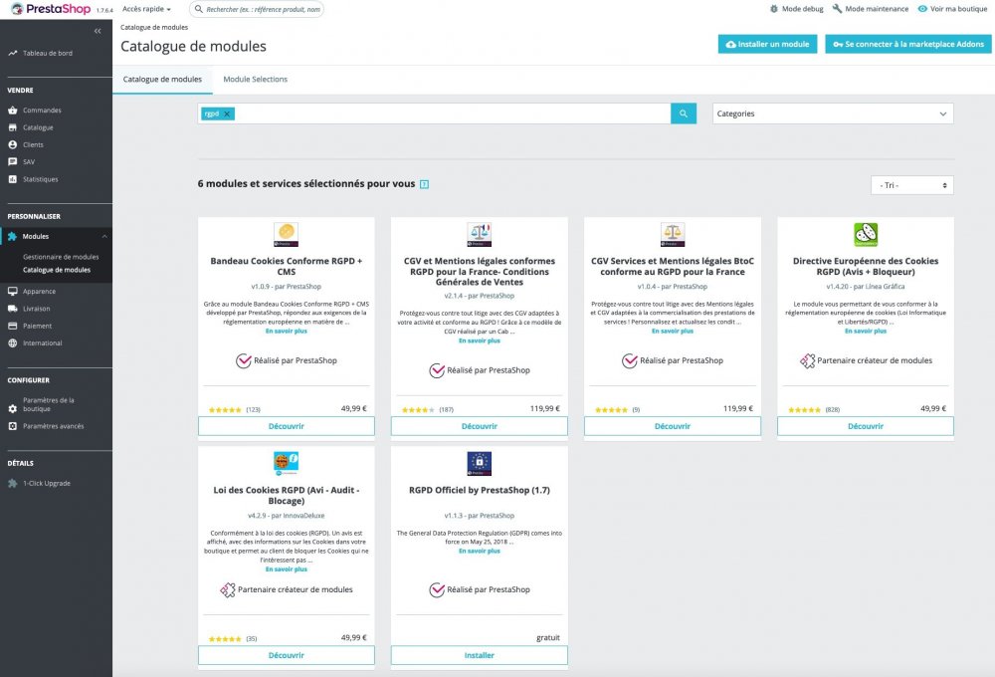Click the Apparence monitor icon
The height and width of the screenshot is (677, 995).
pos(13,292)
